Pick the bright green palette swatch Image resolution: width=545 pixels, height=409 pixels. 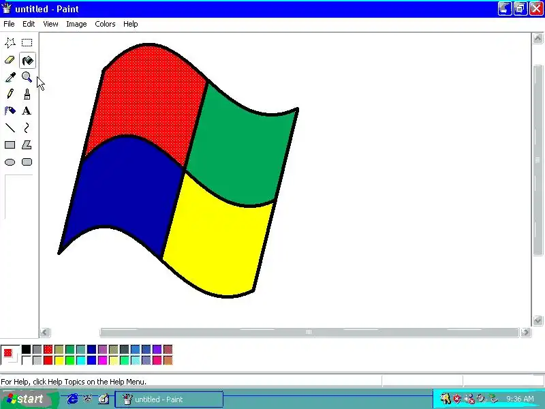70,361
